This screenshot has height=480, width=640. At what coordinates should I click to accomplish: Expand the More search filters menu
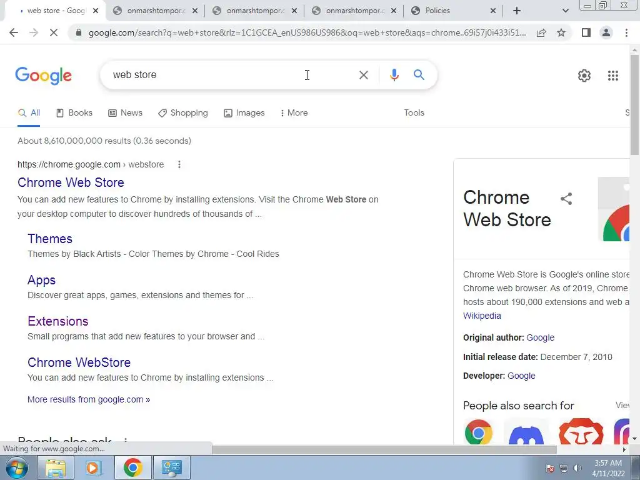(x=294, y=113)
